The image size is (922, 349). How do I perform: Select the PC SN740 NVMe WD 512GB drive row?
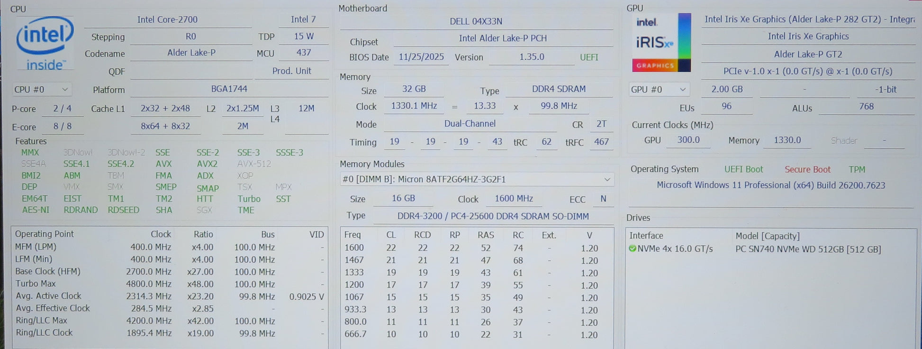[x=808, y=249]
